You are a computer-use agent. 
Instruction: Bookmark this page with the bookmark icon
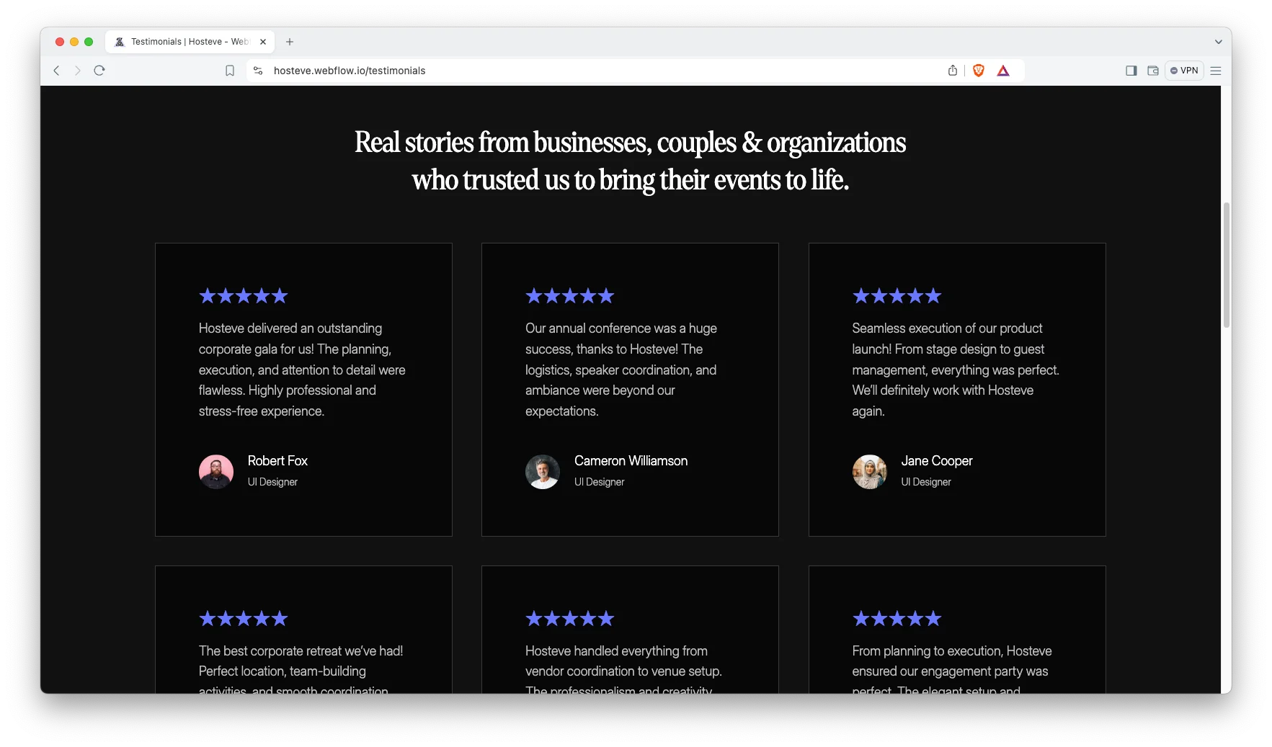pos(230,71)
